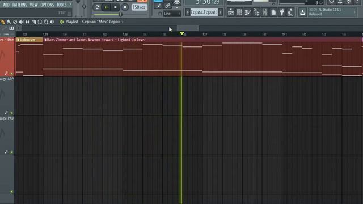Select the Slip tool with double arrows
The width and height of the screenshot is (363, 204).
coord(28,22)
